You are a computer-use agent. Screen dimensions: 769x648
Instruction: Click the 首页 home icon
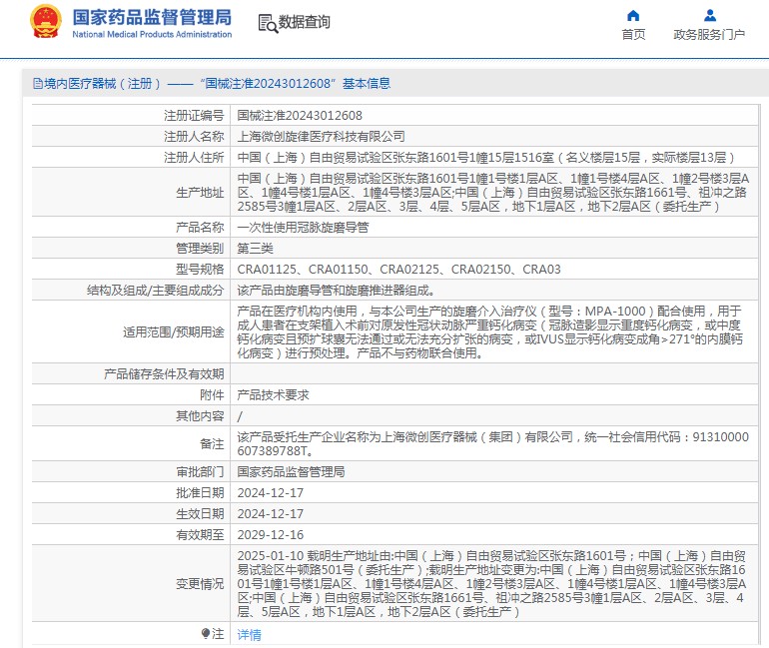point(633,16)
